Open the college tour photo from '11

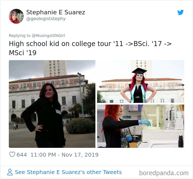point(52,104)
